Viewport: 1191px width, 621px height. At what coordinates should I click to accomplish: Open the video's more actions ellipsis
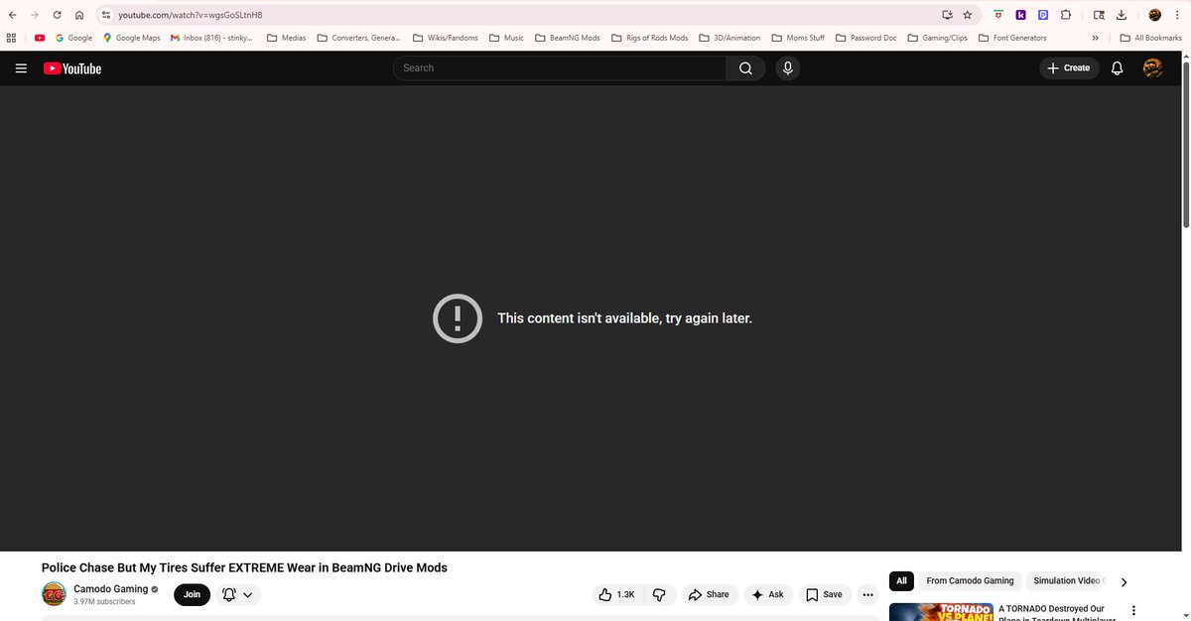(868, 594)
